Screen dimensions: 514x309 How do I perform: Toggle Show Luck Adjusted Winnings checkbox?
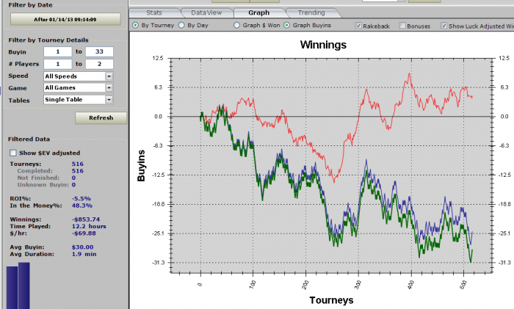[444, 26]
